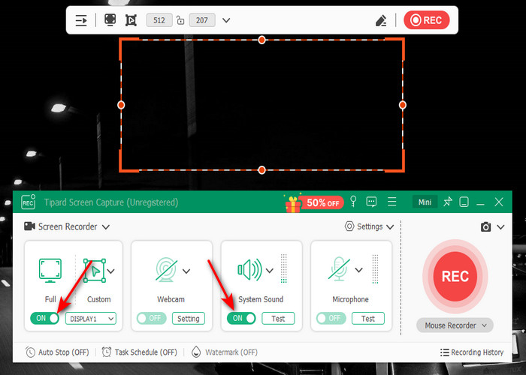Image resolution: width=526 pixels, height=375 pixels.
Task: Toggle the aspect ratio lock icon
Action: (180, 20)
